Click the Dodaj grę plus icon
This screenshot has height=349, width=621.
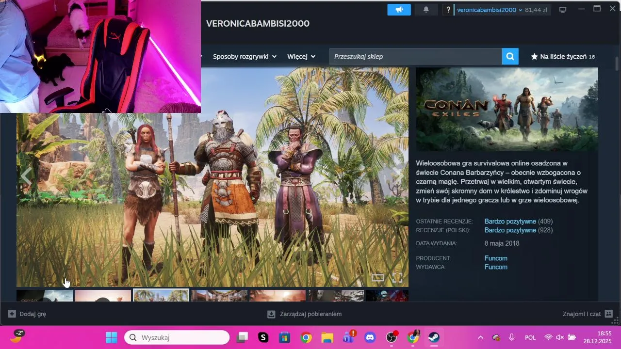pyautogui.click(x=12, y=314)
